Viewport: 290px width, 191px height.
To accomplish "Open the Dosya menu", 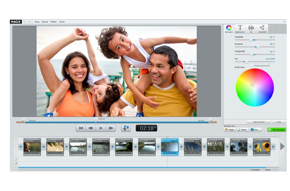I will click(x=37, y=22).
